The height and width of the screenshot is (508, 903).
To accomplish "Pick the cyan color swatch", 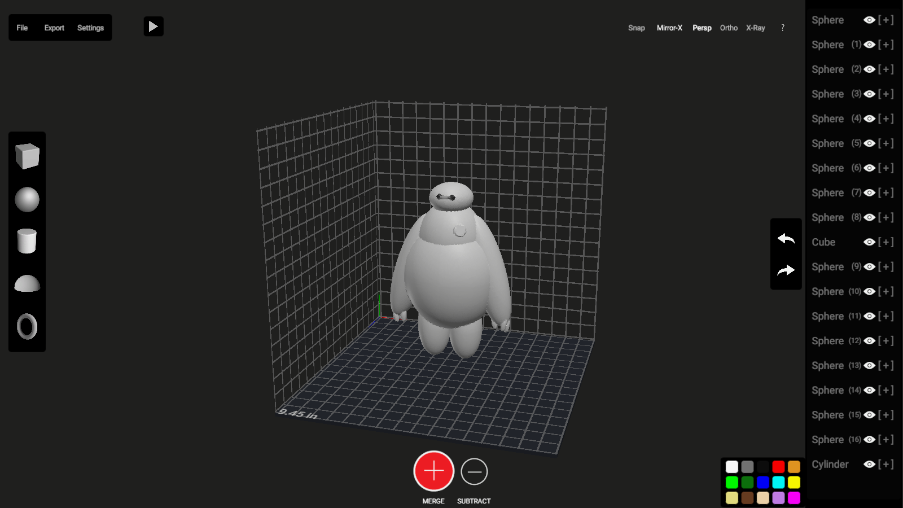I will click(x=778, y=482).
